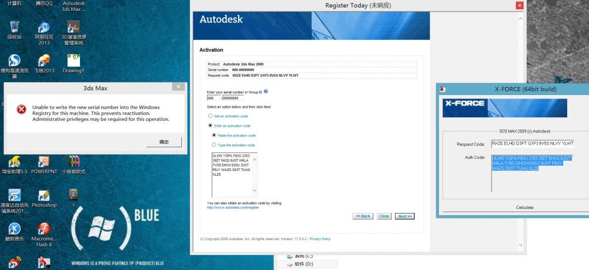
Task: Select 'Type the activation code' option
Action: point(214,144)
